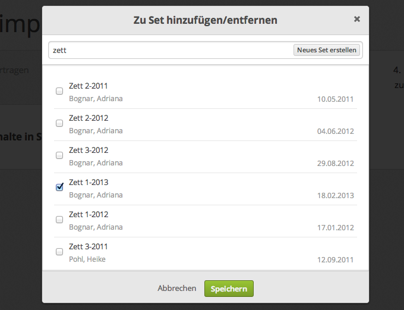The height and width of the screenshot is (310, 404).
Task: Click the date 18.02.2013
Action: tap(336, 195)
